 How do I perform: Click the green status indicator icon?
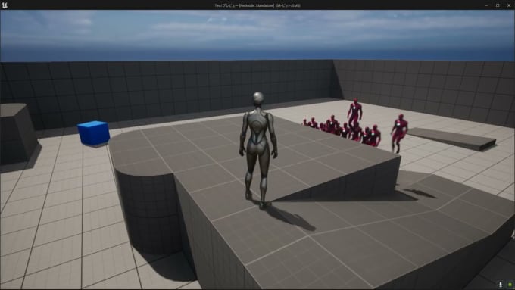pyautogui.click(x=510, y=285)
